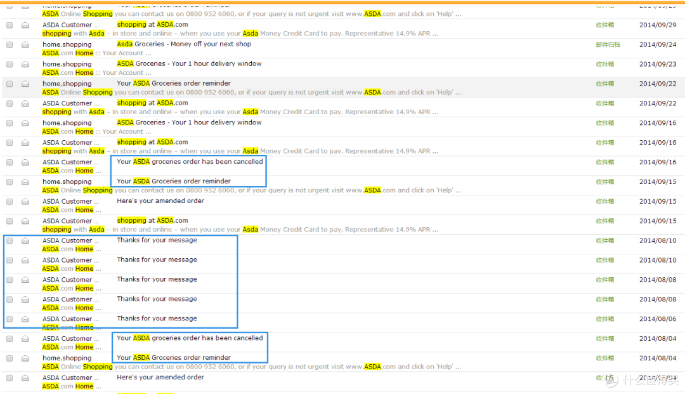Click envelope icon of 2014/09/15 amended order email

(25, 201)
